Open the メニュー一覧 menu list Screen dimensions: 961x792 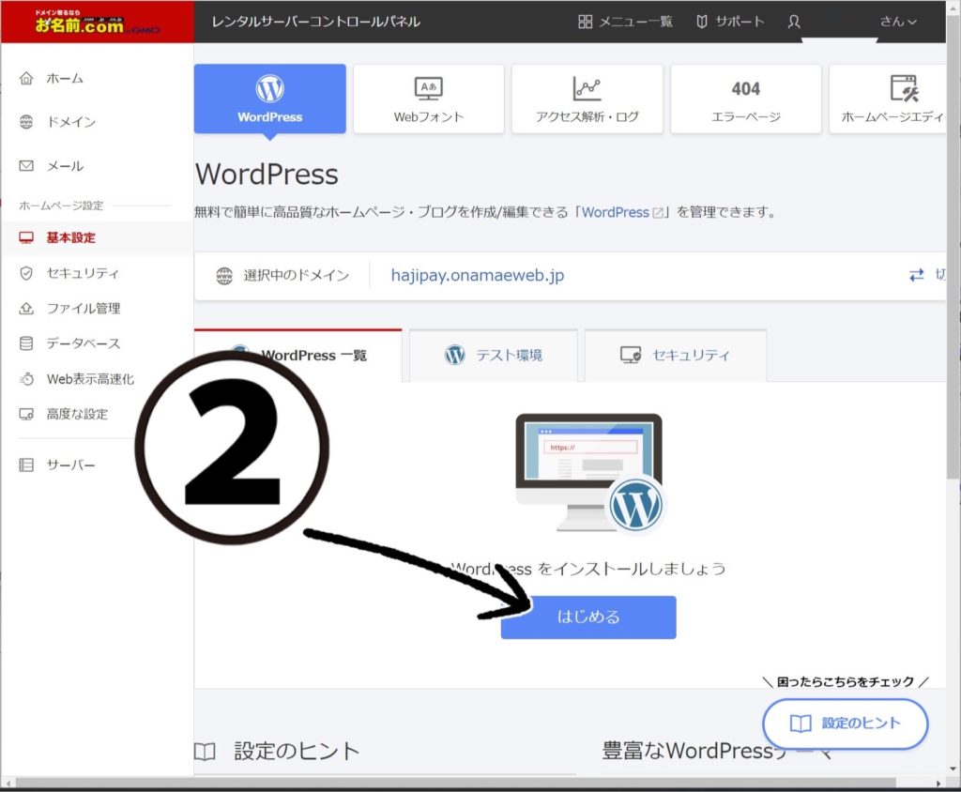click(x=625, y=22)
